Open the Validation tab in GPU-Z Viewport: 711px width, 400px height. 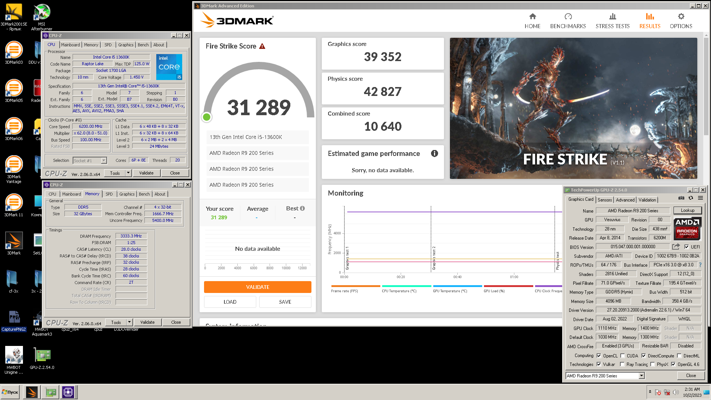tap(647, 200)
